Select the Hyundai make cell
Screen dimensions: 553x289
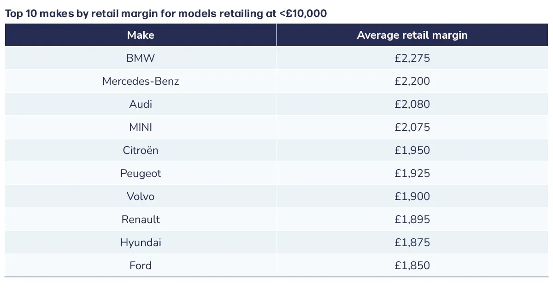141,242
